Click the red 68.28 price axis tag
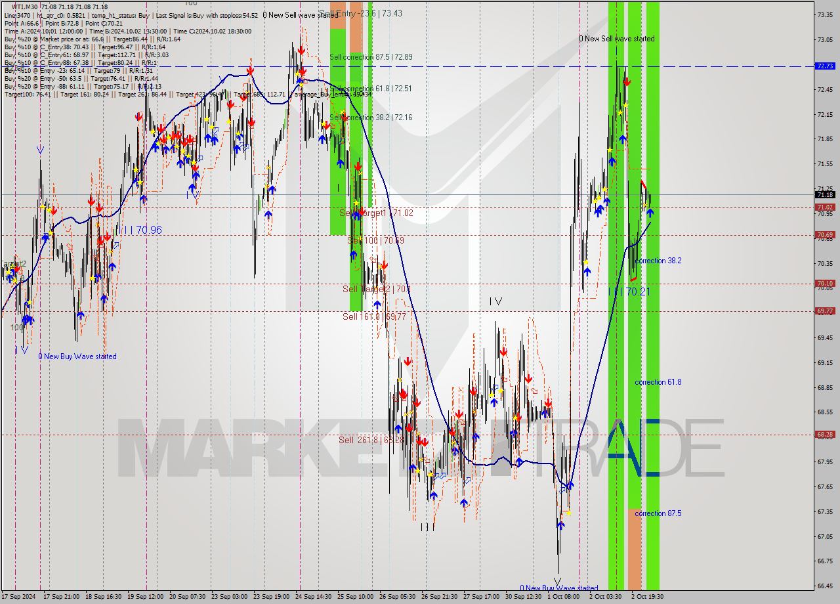 click(x=825, y=435)
